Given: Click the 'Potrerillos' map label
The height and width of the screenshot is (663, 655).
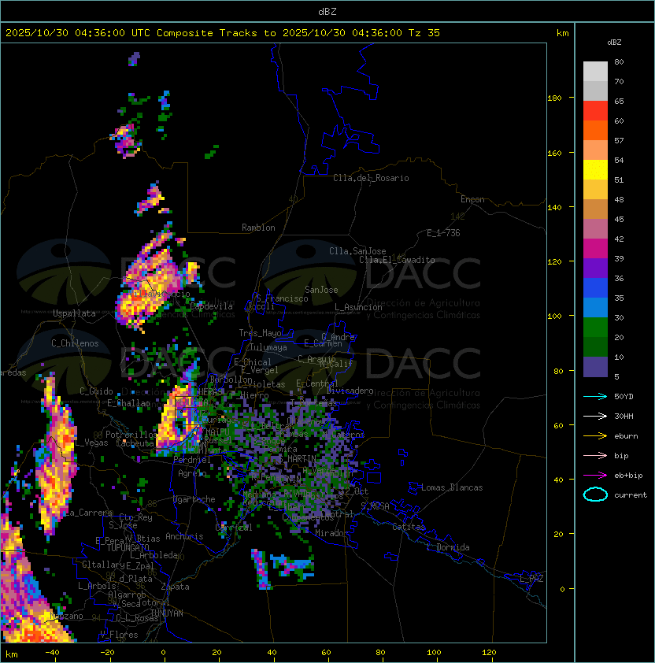Looking at the screenshot, I should (x=131, y=435).
